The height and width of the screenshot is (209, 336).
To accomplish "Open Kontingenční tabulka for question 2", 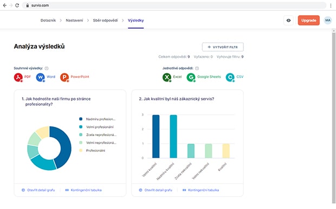I will click(x=201, y=190).
